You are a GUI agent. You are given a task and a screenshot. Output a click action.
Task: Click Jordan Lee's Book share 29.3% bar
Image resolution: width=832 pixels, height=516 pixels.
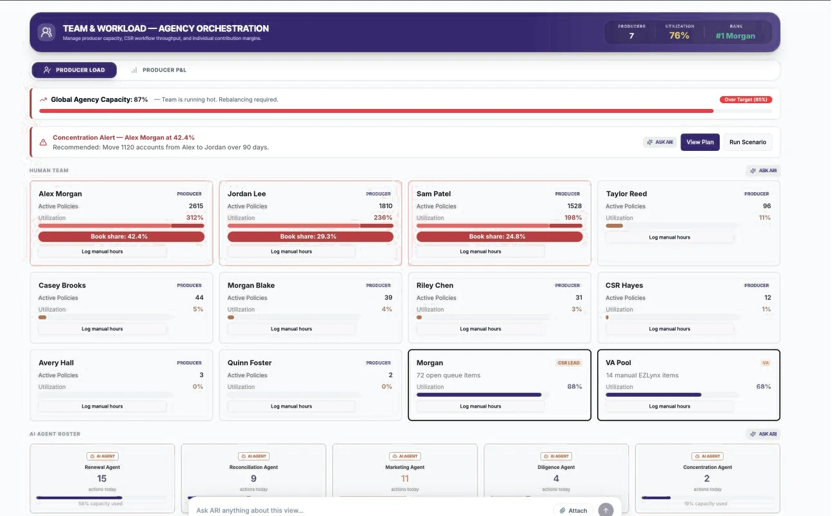click(x=310, y=237)
